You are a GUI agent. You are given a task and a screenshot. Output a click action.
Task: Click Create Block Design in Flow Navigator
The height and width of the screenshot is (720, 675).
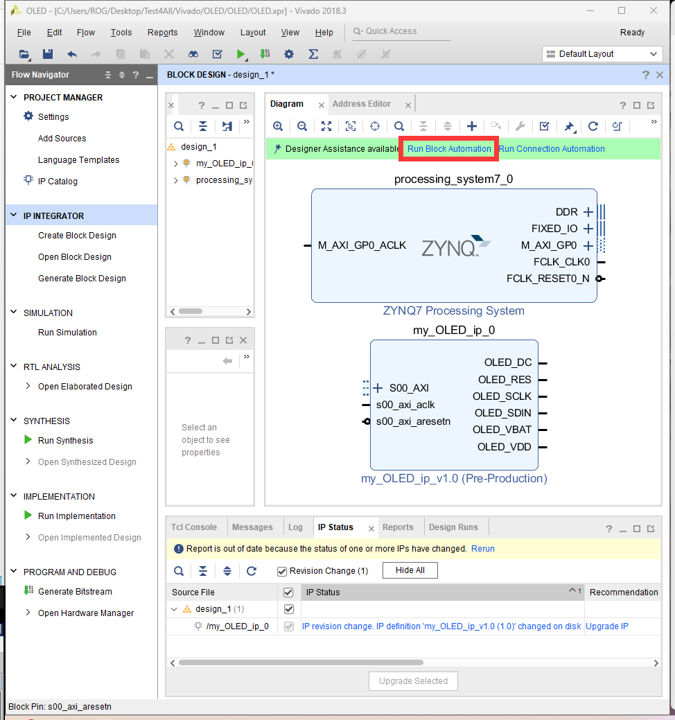(x=77, y=236)
